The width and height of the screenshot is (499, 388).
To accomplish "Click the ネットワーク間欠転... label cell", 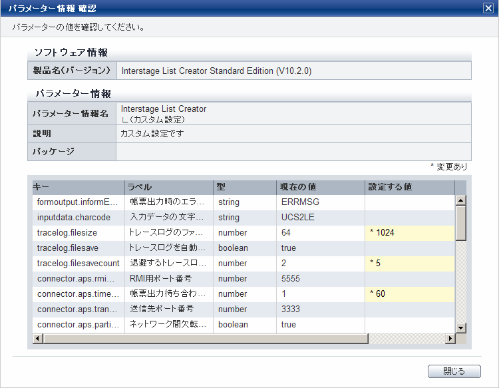I will click(x=169, y=324).
